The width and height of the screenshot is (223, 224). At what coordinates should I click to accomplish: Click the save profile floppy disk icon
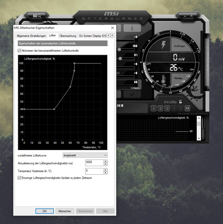[x=187, y=108]
